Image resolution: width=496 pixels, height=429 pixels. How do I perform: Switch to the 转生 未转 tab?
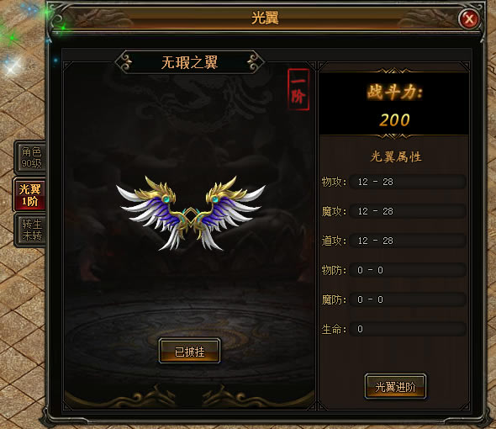click(31, 230)
